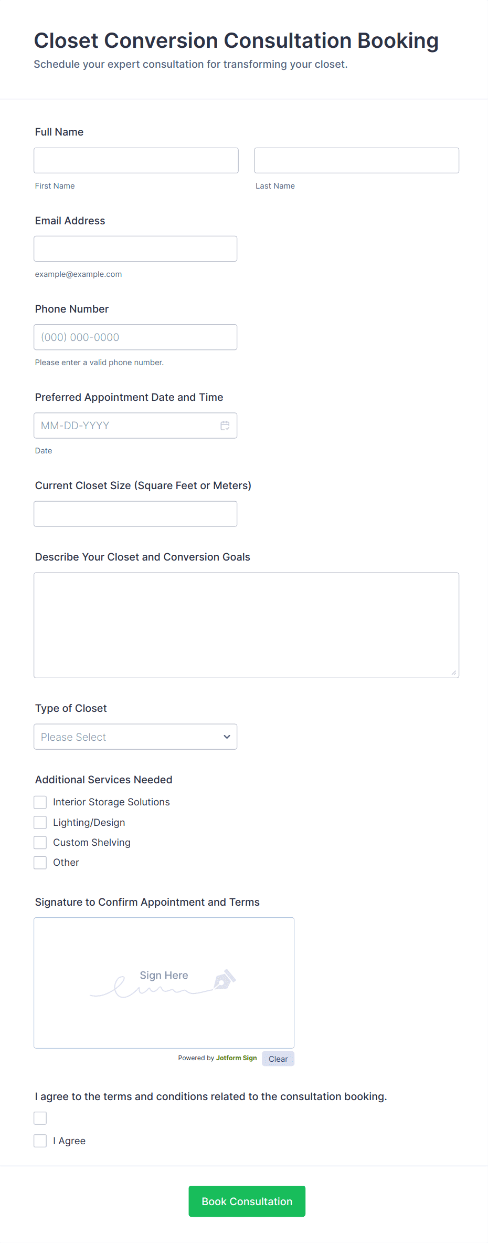
Task: Click the MM-DD-YYYY date field
Action: coord(126,426)
